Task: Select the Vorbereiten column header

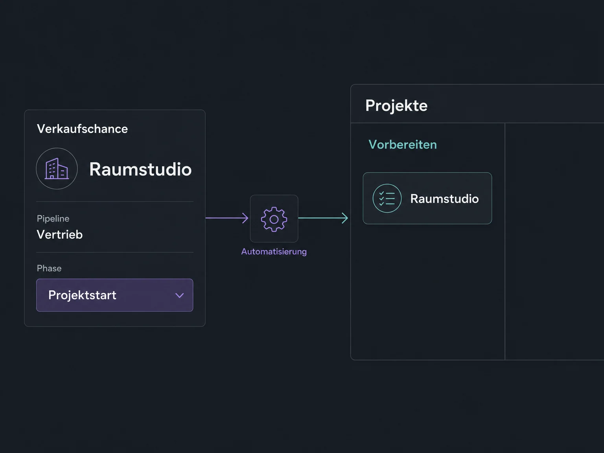Action: [x=403, y=145]
